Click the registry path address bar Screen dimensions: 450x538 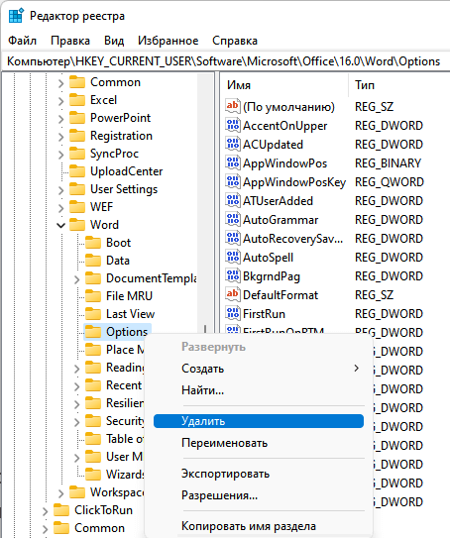[225, 61]
